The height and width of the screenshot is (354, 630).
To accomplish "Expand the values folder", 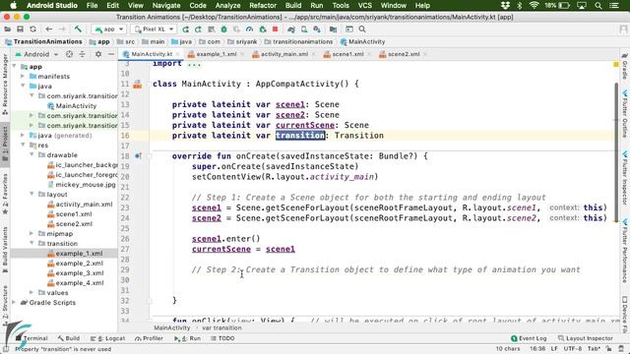I will pyautogui.click(x=31, y=292).
